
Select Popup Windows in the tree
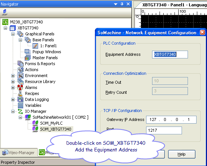click(x=47, y=52)
